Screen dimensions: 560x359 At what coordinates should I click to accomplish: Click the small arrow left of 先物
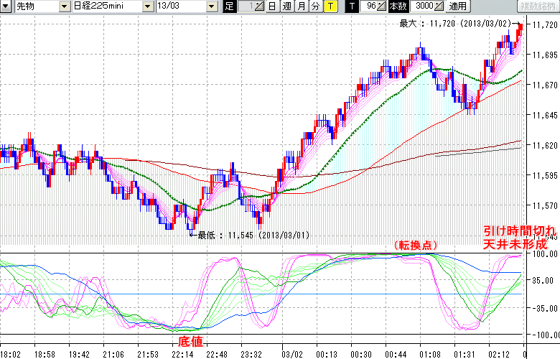[6, 6]
